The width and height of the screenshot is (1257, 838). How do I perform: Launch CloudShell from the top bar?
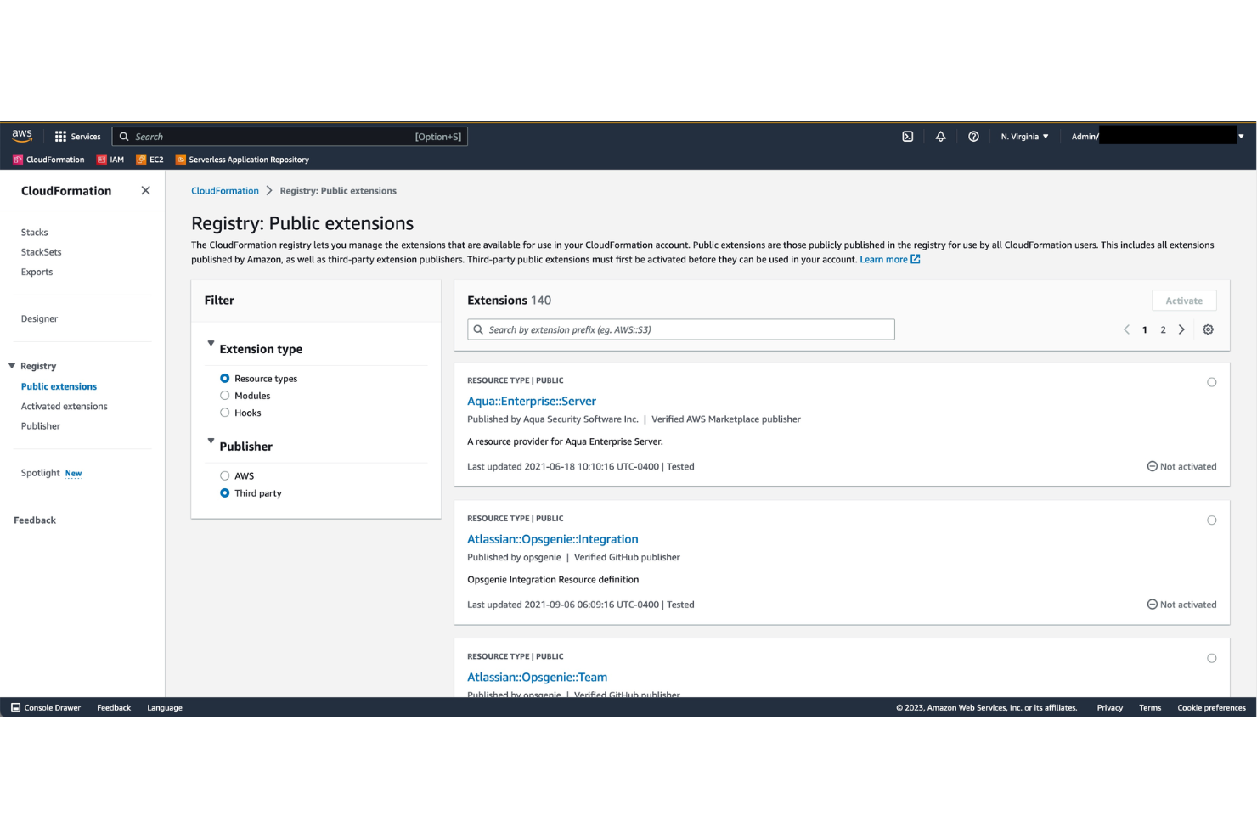coord(907,136)
